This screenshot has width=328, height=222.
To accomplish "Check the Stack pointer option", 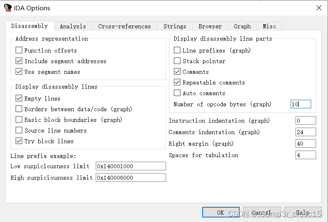I will (177, 61).
